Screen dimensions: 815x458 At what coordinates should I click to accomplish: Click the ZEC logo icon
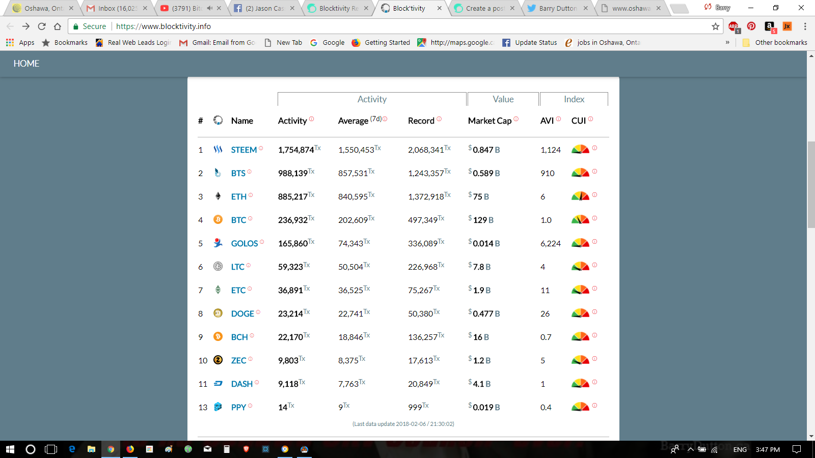[218, 360]
